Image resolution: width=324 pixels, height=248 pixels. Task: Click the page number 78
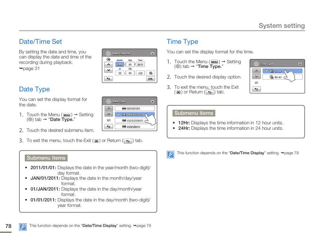(8, 226)
